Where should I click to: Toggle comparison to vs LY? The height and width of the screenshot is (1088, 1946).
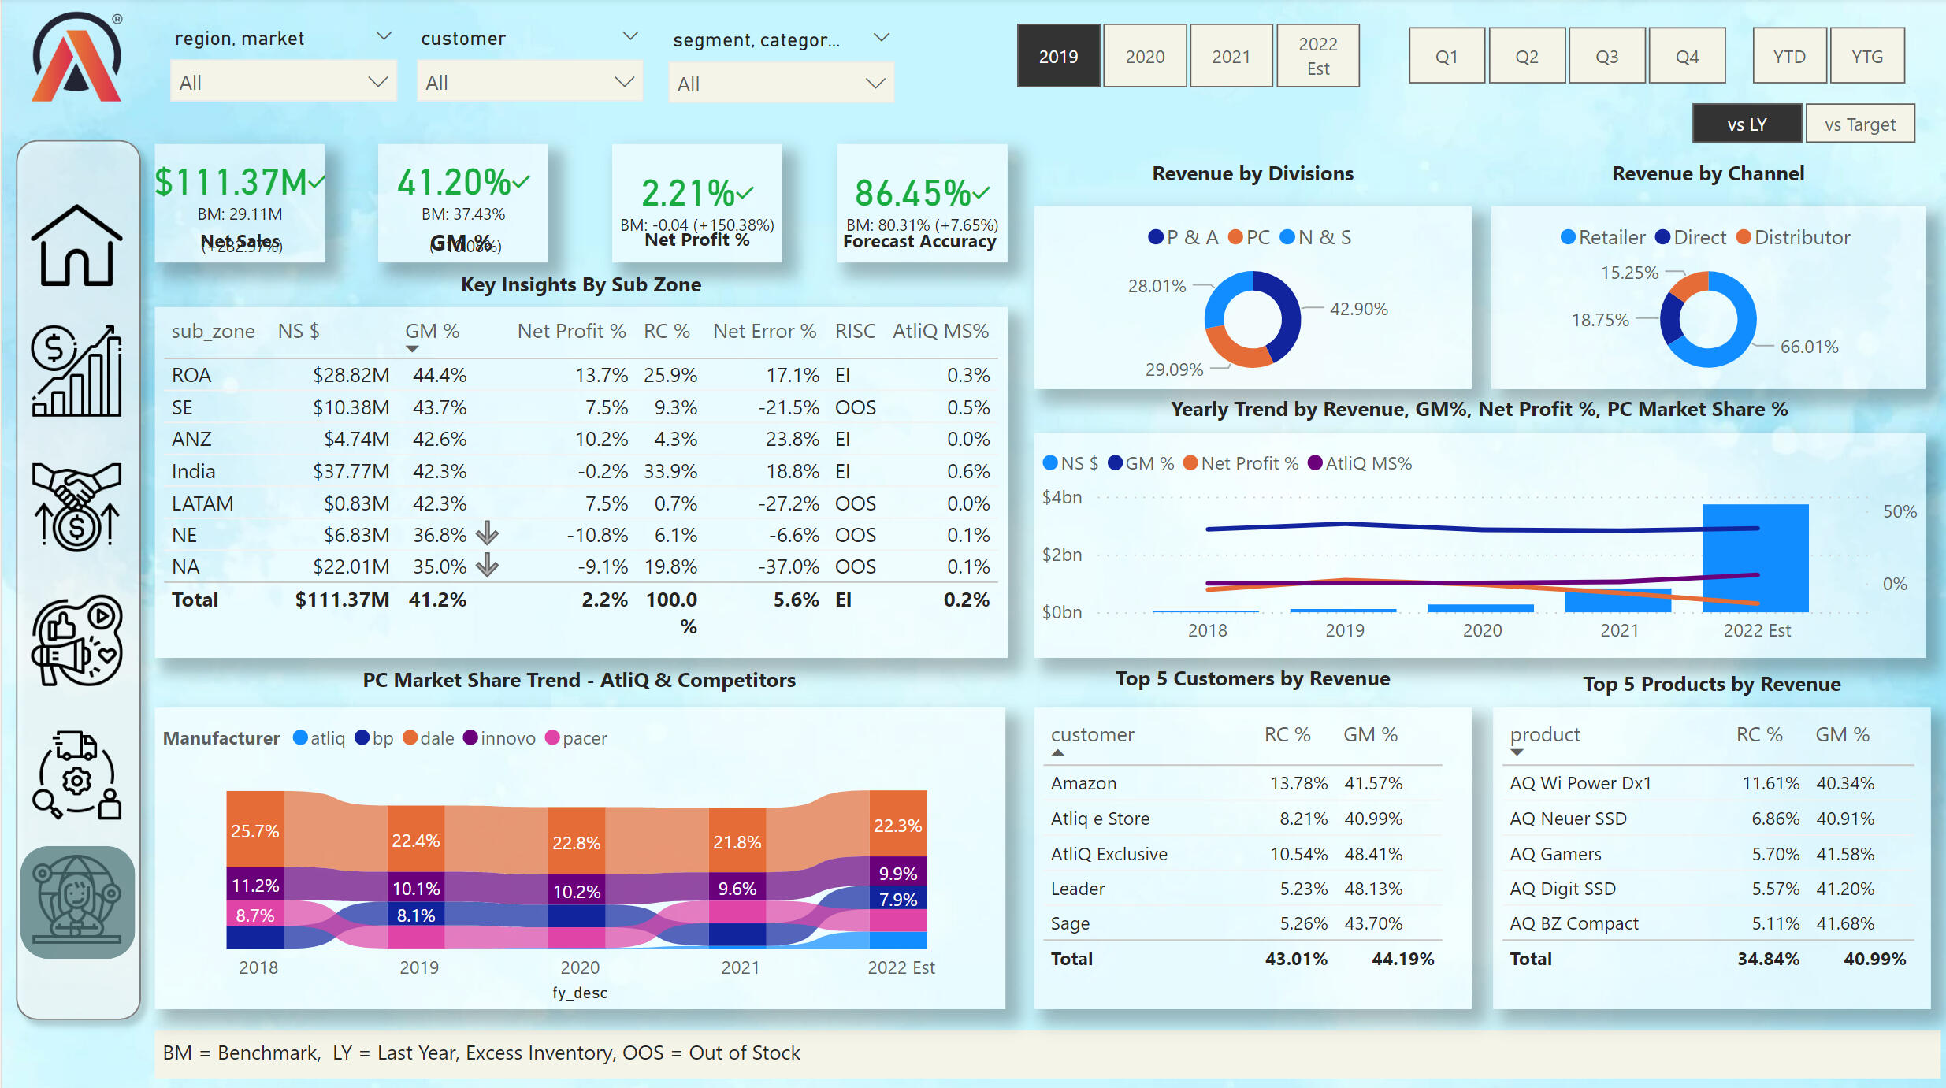pos(1746,124)
